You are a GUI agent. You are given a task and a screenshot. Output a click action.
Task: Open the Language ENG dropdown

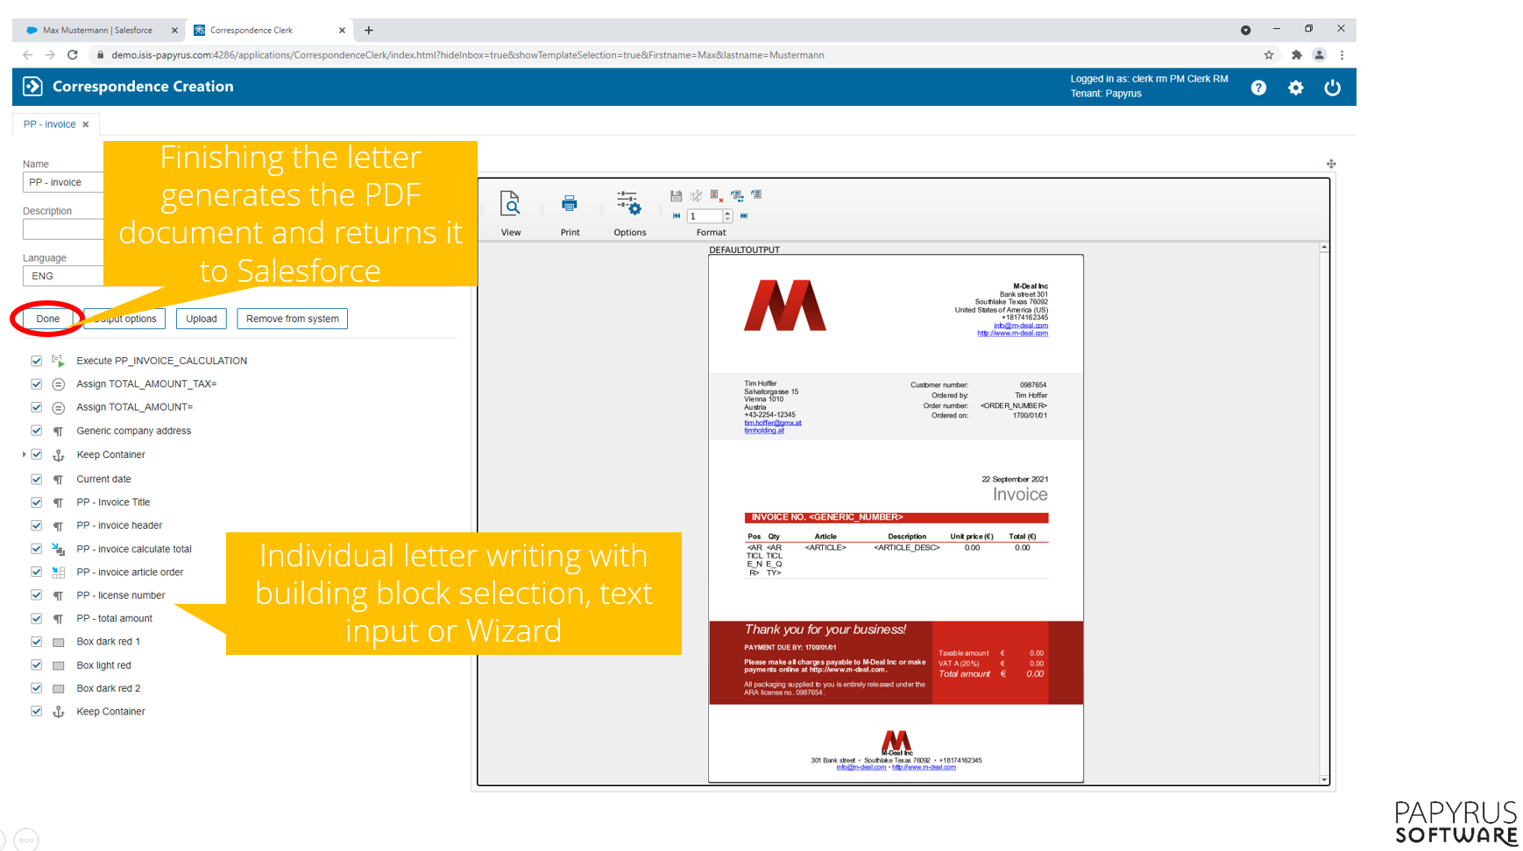[63, 276]
